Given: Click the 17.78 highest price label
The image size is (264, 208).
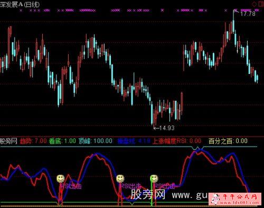Looking at the screenshot, I should pyautogui.click(x=248, y=14).
